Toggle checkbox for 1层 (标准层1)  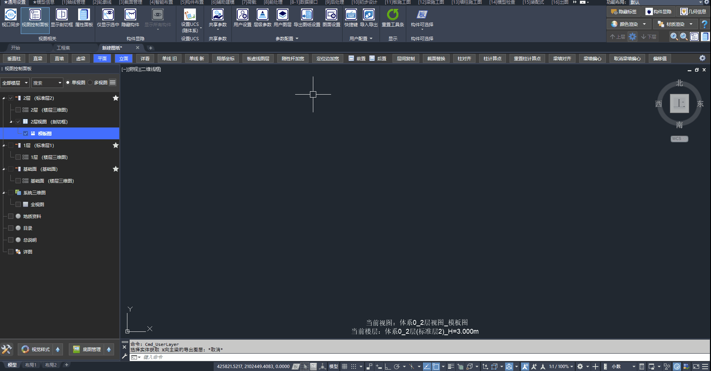pos(11,145)
